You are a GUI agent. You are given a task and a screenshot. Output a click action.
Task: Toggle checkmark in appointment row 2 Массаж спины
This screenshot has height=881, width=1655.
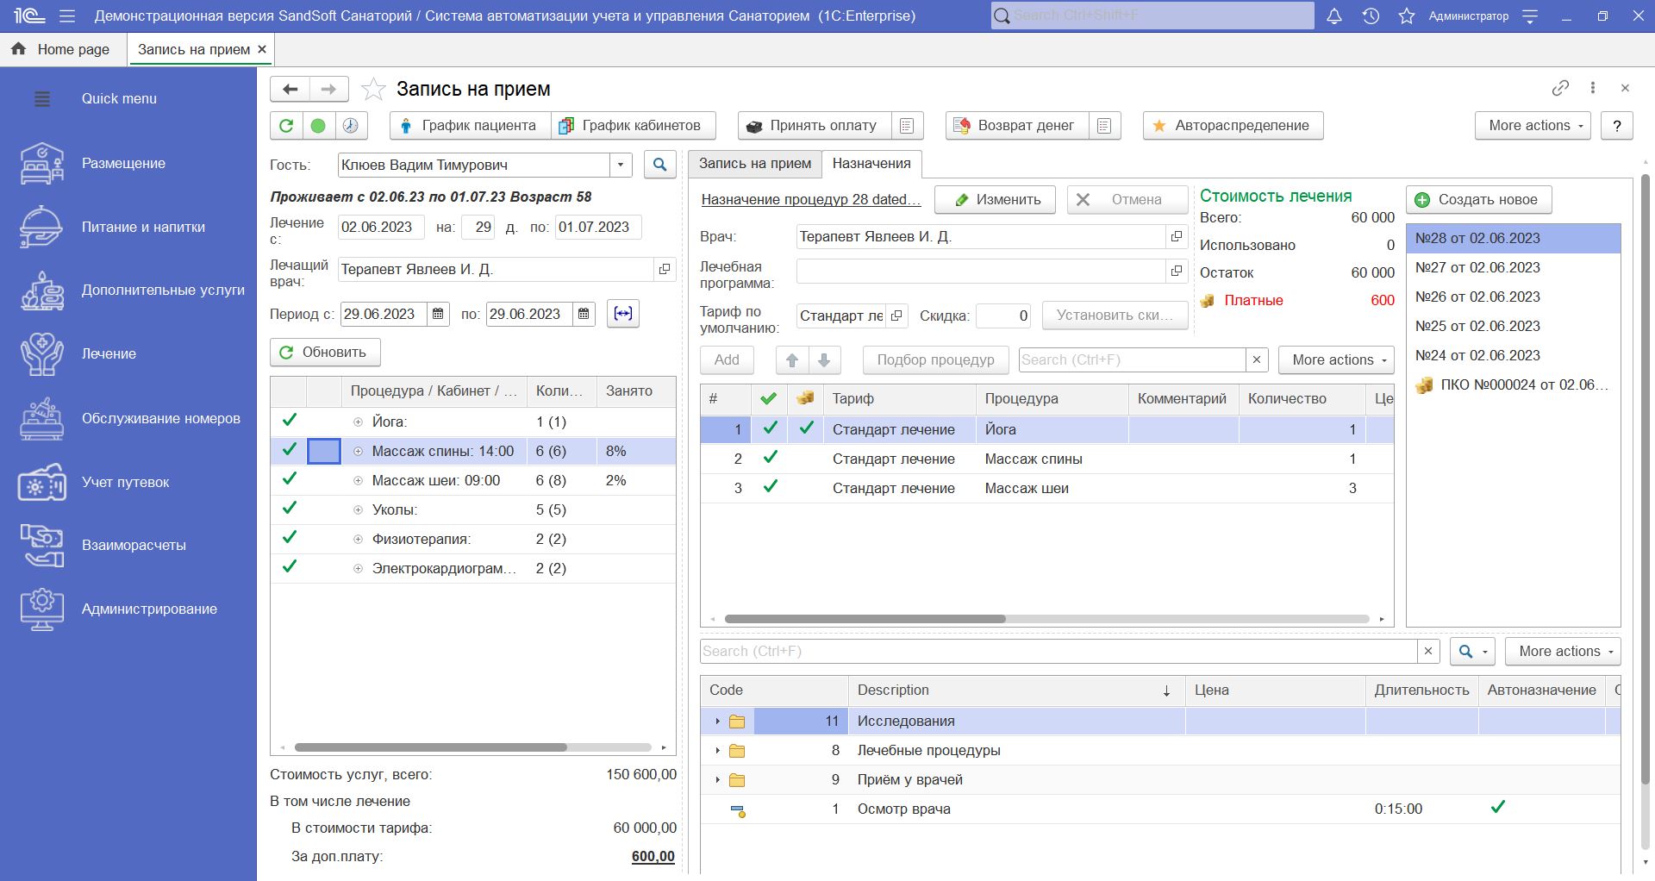(x=771, y=458)
